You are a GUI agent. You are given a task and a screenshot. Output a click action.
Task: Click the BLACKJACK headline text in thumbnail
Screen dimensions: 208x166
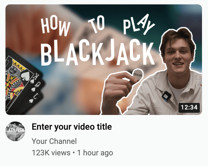click(97, 52)
